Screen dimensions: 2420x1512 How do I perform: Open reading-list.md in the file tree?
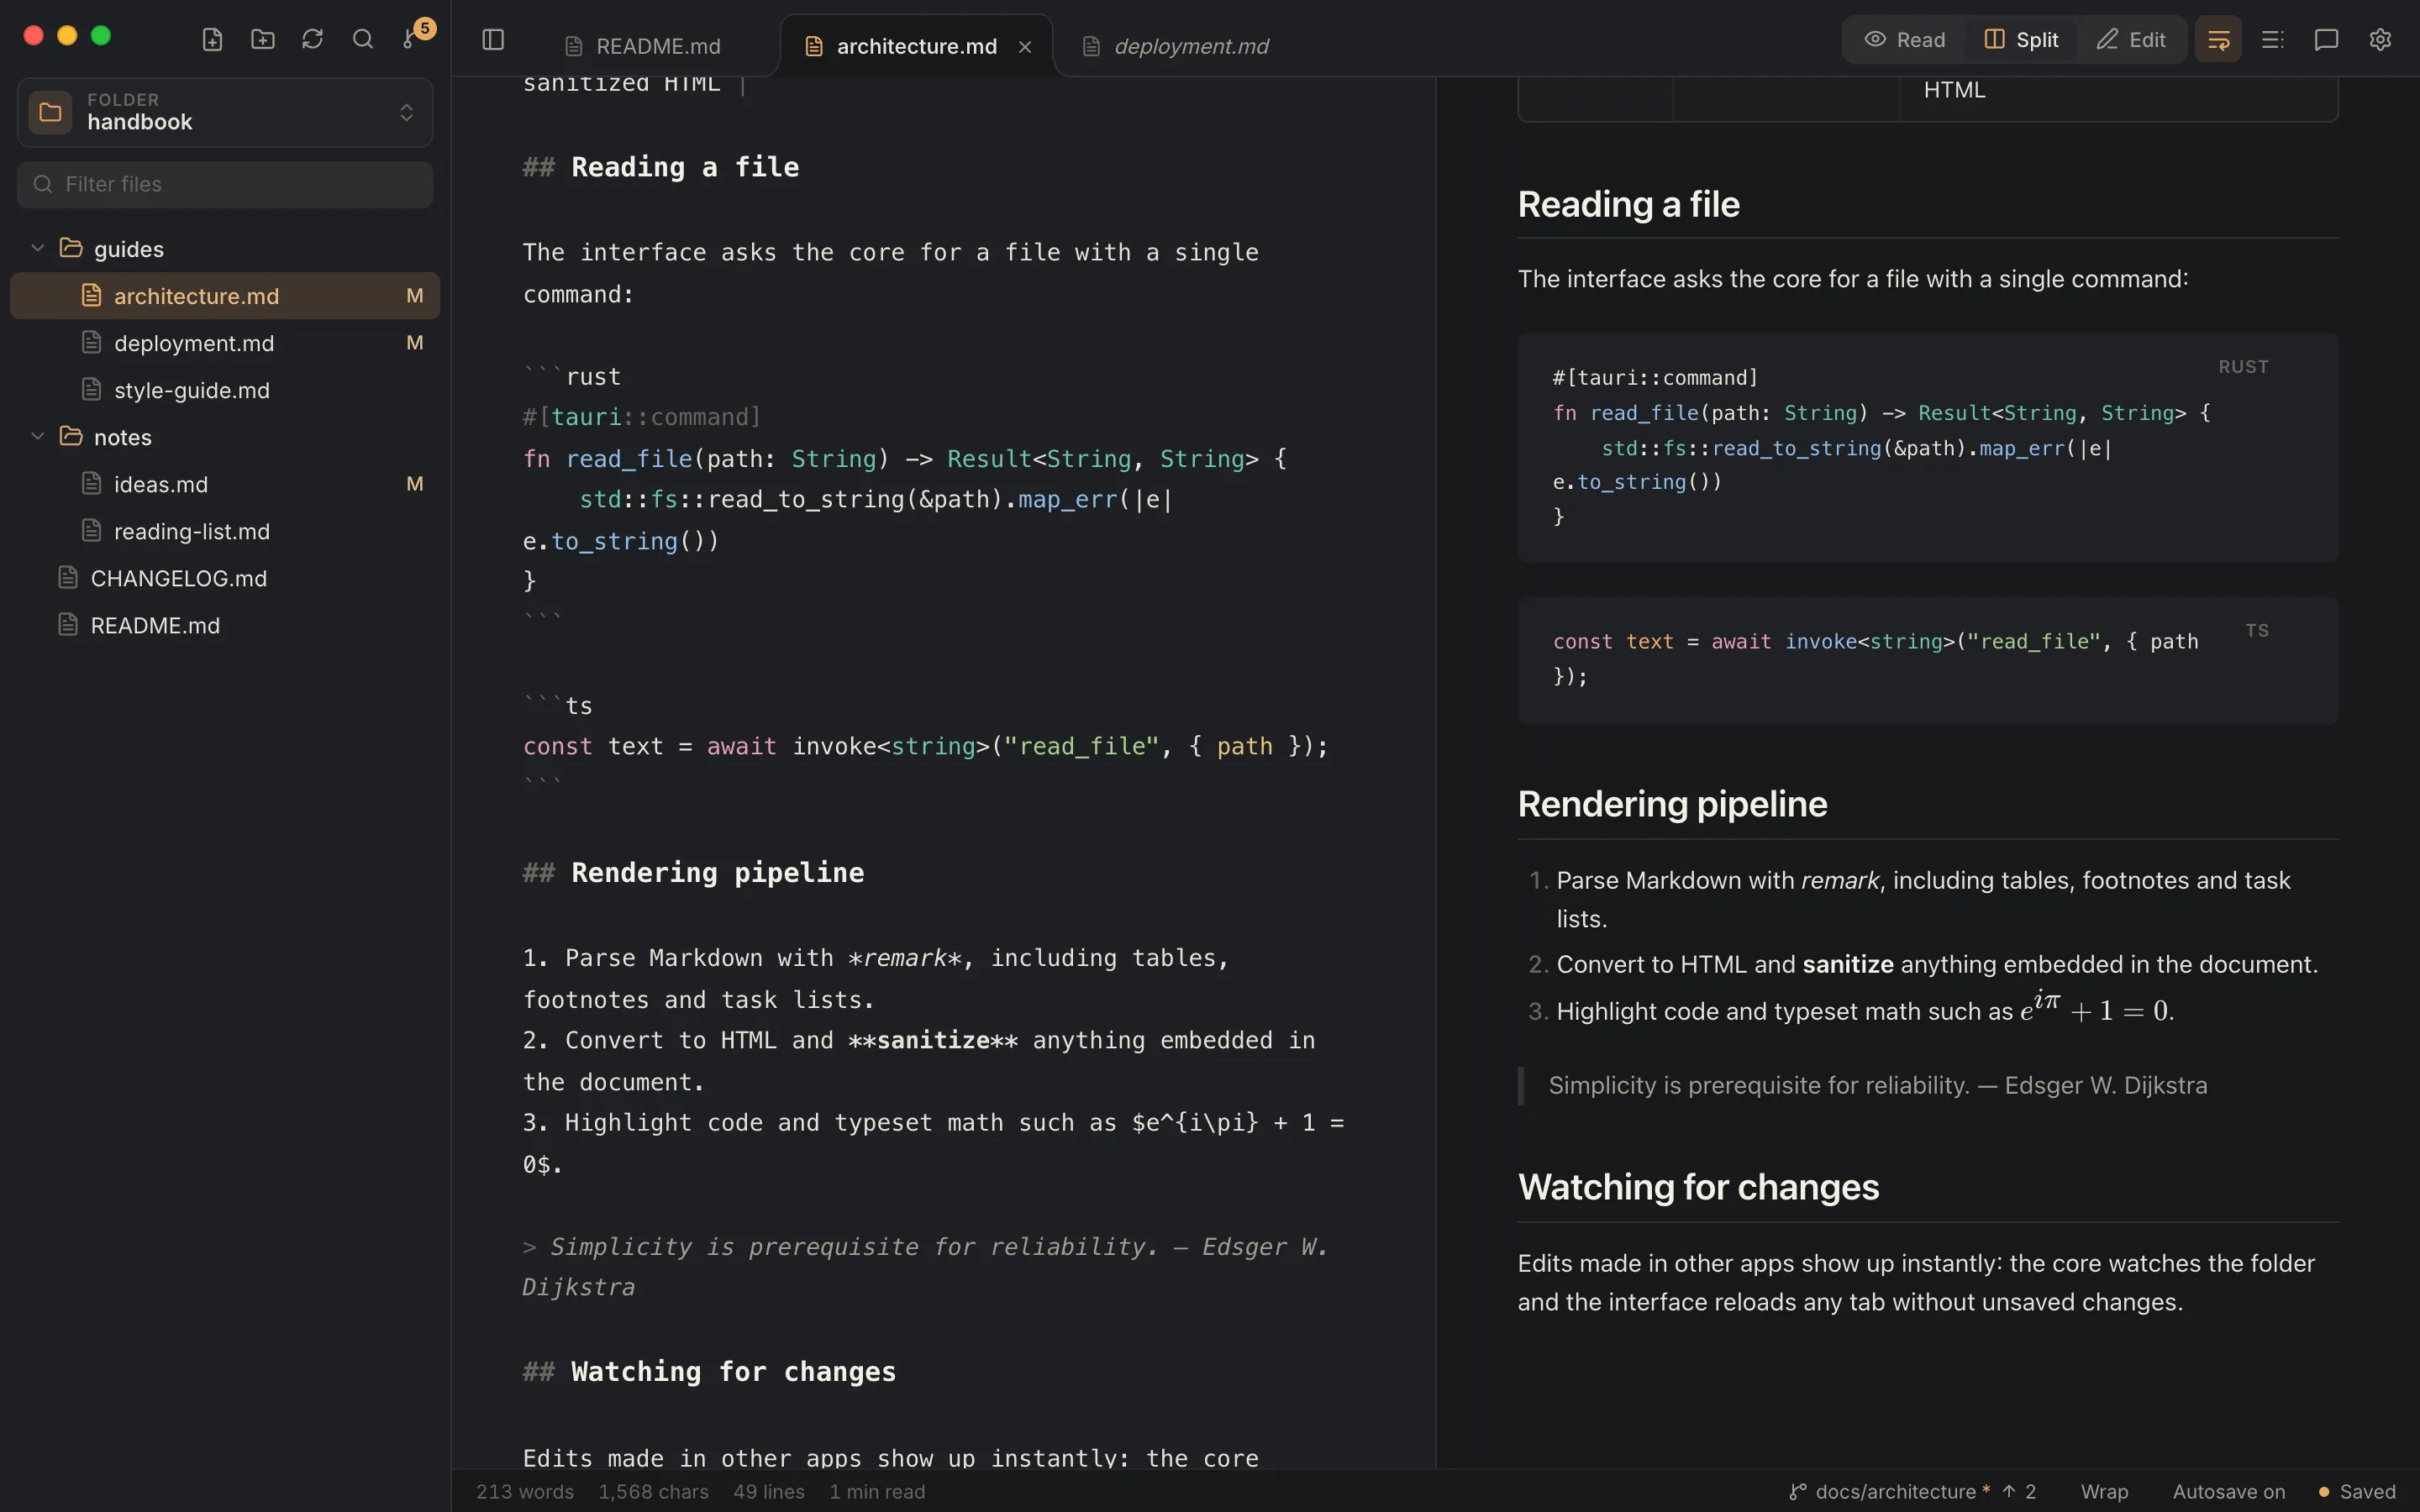pos(225,531)
